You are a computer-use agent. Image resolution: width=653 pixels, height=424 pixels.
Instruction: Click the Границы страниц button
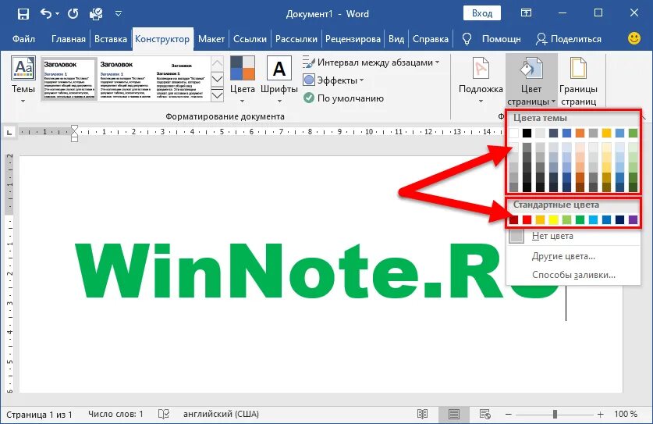click(x=578, y=81)
